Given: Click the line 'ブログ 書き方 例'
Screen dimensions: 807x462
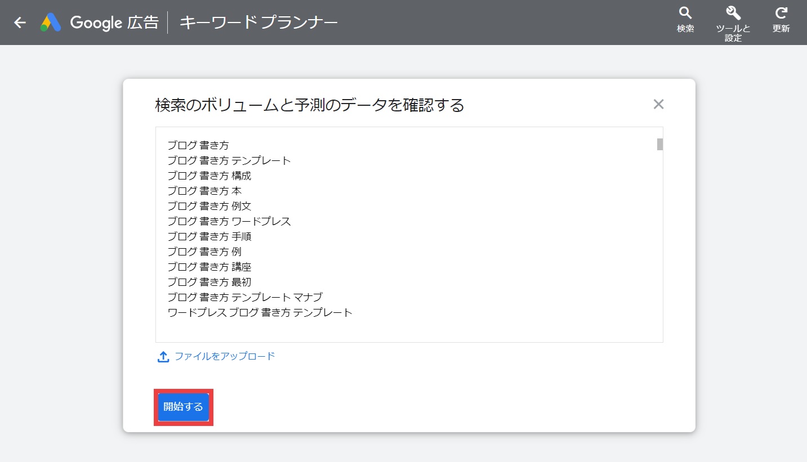Looking at the screenshot, I should [204, 252].
